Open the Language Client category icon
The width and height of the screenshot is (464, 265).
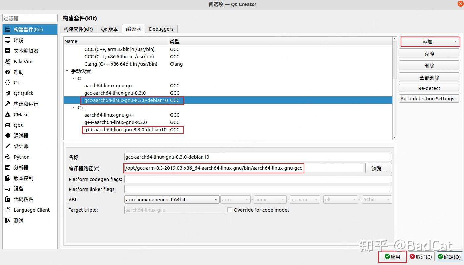click(8, 210)
